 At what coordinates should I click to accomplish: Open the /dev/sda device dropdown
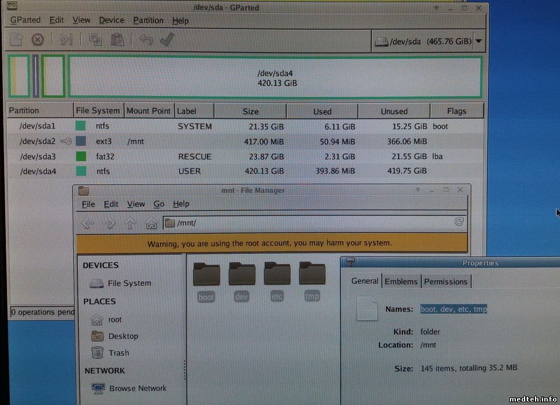coord(479,41)
